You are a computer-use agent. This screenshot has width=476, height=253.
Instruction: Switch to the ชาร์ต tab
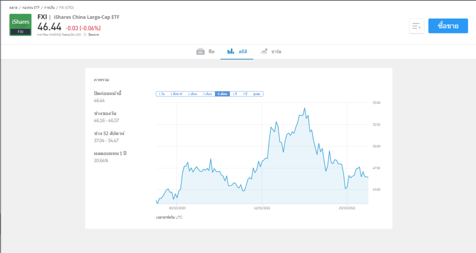[x=276, y=52]
